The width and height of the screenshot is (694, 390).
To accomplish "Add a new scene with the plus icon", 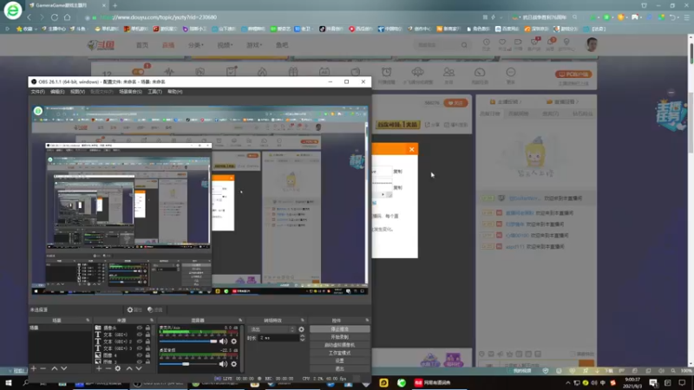I will tap(34, 368).
